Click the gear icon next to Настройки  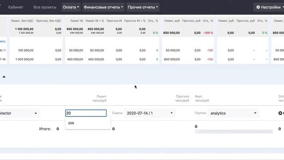click(x=258, y=7)
